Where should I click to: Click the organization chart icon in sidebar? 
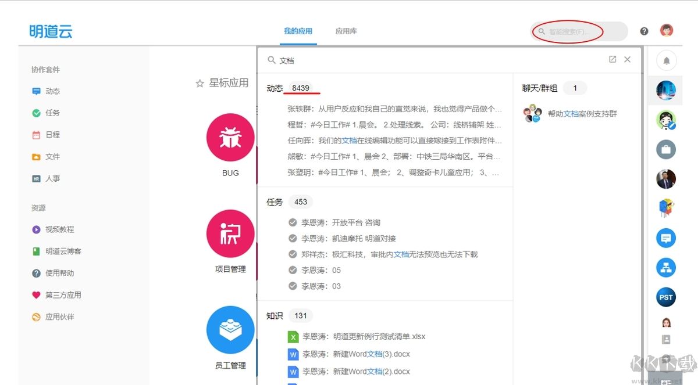[x=666, y=268]
